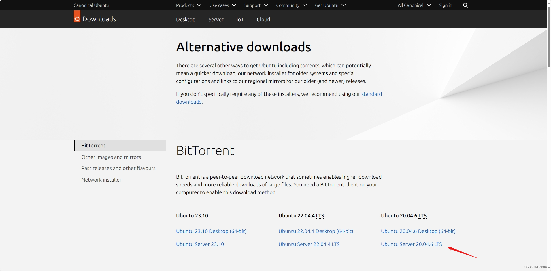The image size is (551, 271).
Task: Open the Products menu label
Action: pyautogui.click(x=185, y=5)
